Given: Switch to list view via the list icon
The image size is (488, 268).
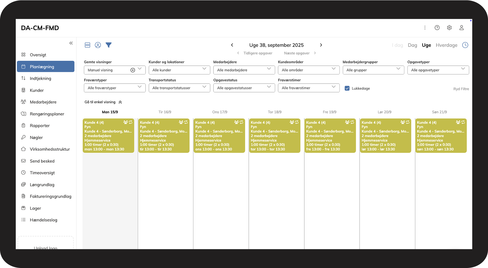Looking at the screenshot, I should point(87,45).
